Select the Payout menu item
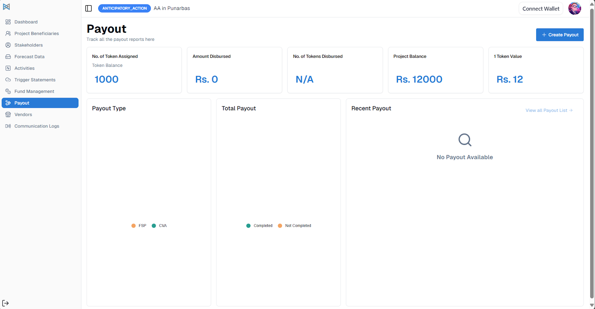The width and height of the screenshot is (595, 309). (x=40, y=103)
